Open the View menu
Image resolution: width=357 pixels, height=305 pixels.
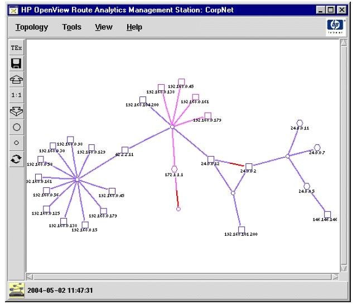[x=103, y=27]
